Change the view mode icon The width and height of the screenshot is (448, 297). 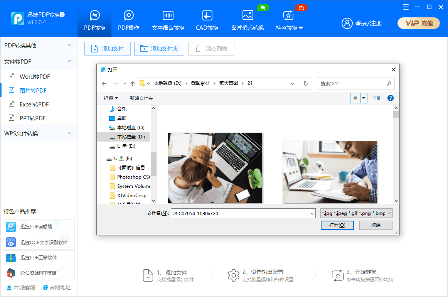(x=355, y=98)
